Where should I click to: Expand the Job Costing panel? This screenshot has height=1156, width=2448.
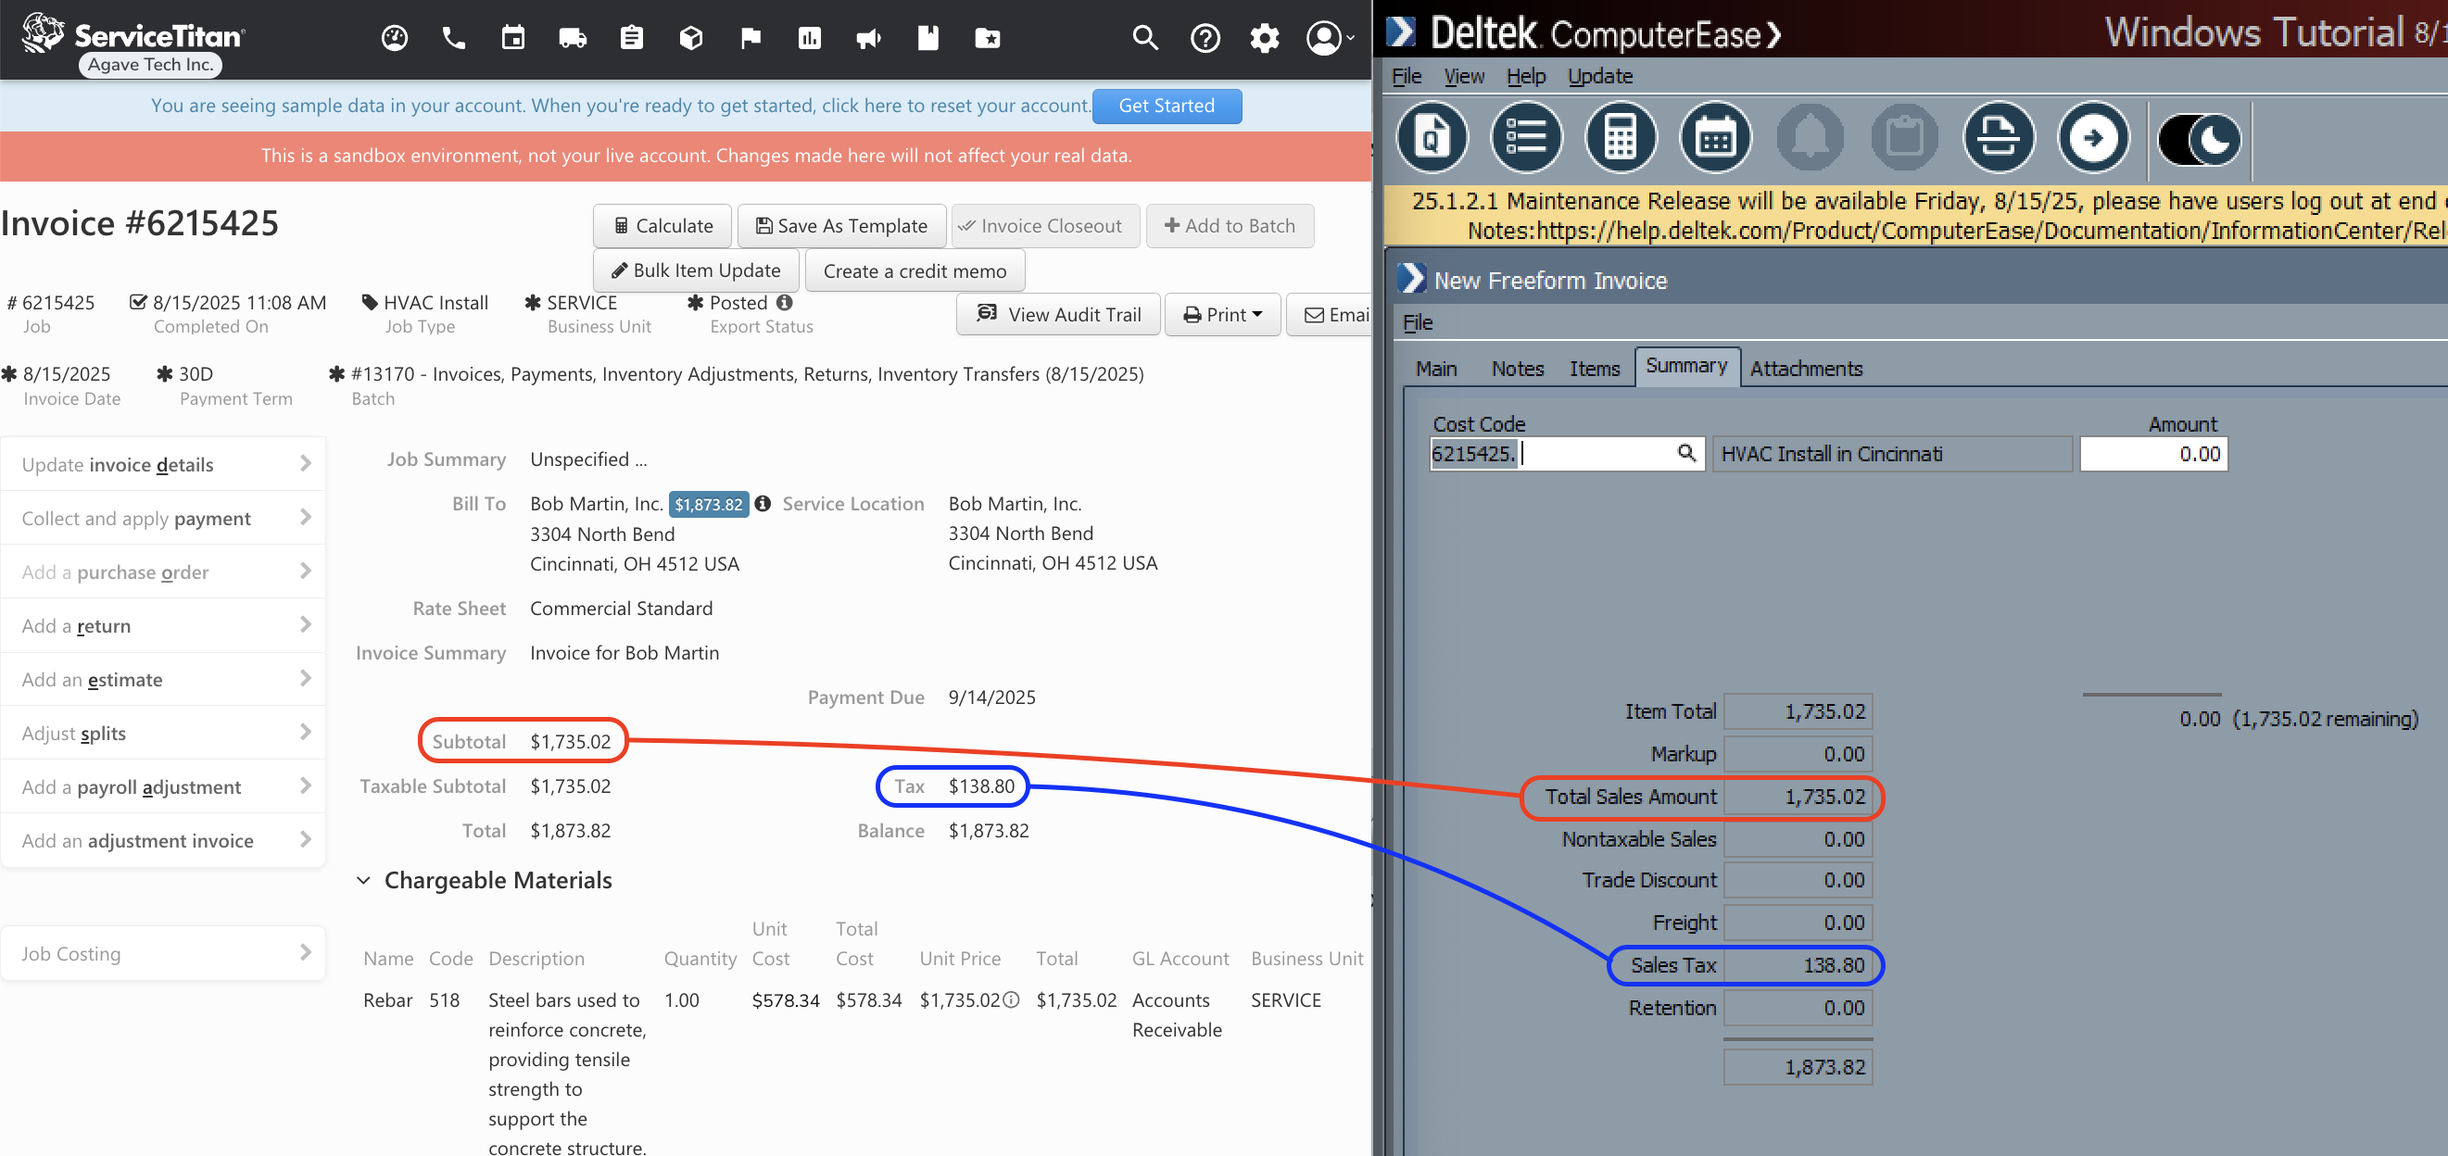click(162, 953)
